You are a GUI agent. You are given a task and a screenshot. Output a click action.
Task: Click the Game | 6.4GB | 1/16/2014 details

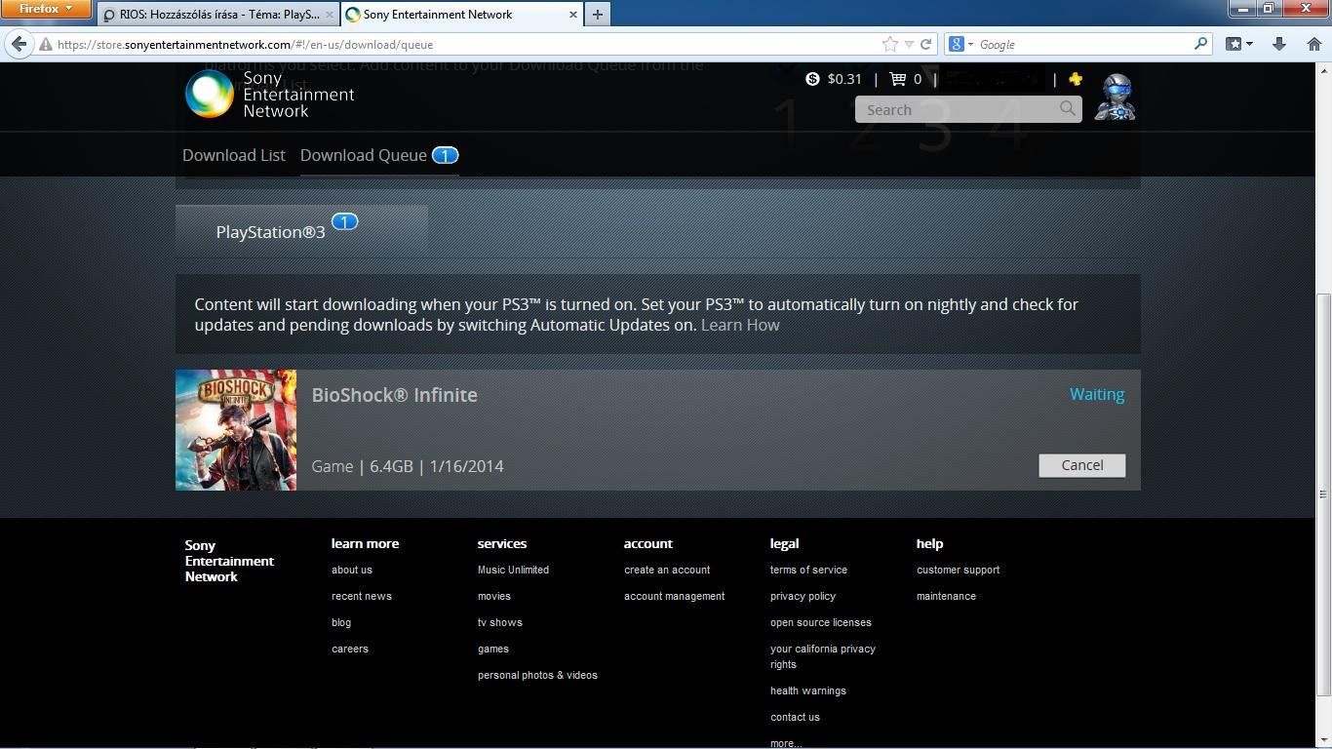(x=408, y=466)
